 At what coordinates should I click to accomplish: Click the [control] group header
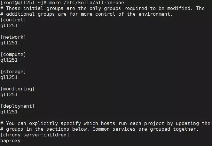(13, 20)
